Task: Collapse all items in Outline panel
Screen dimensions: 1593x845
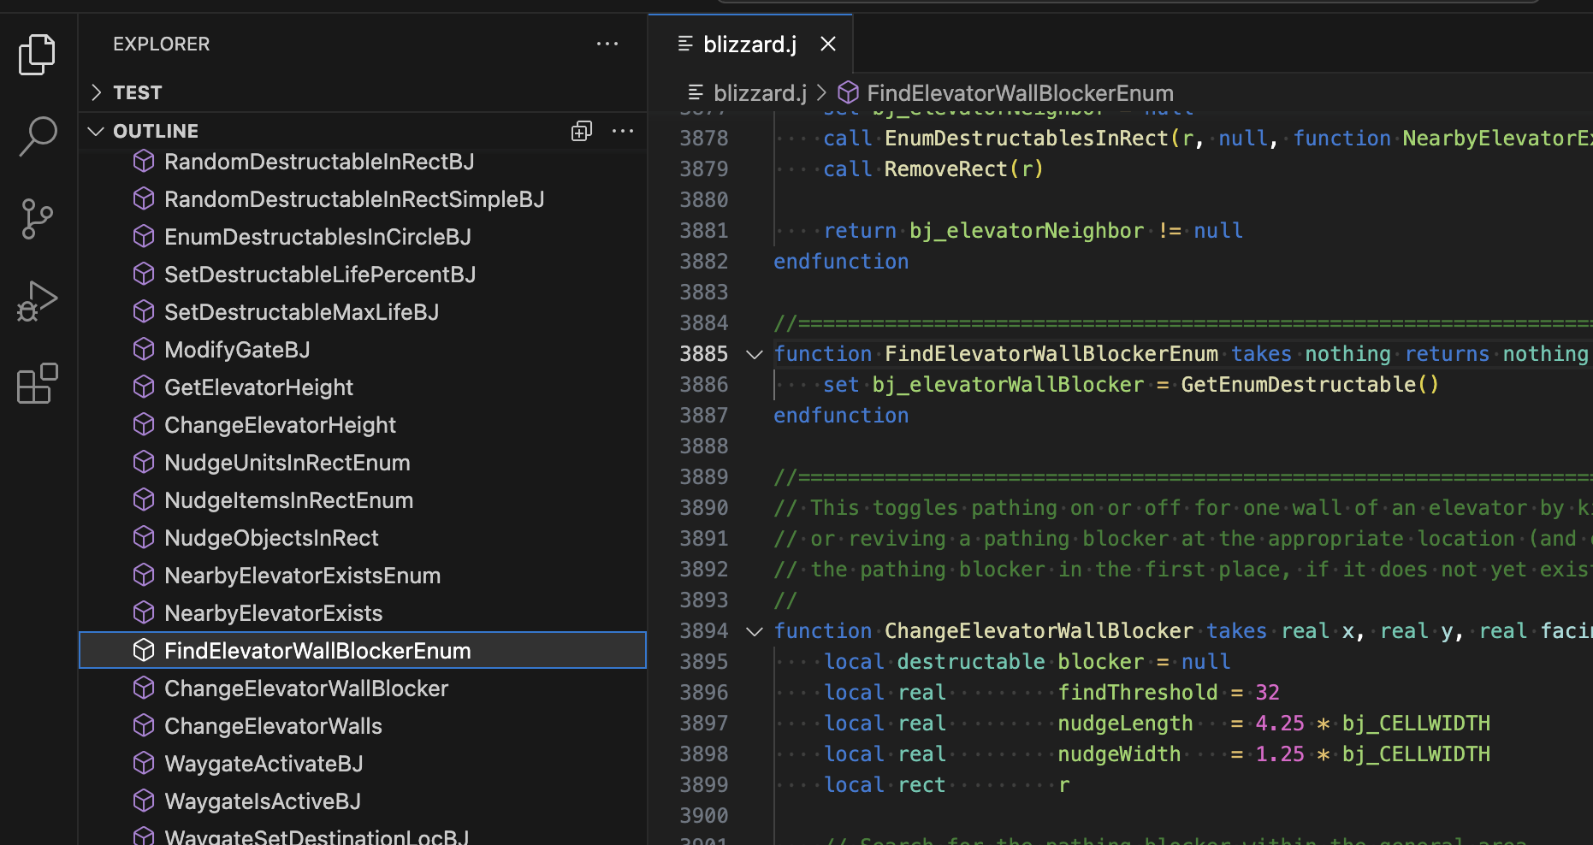Action: point(582,131)
